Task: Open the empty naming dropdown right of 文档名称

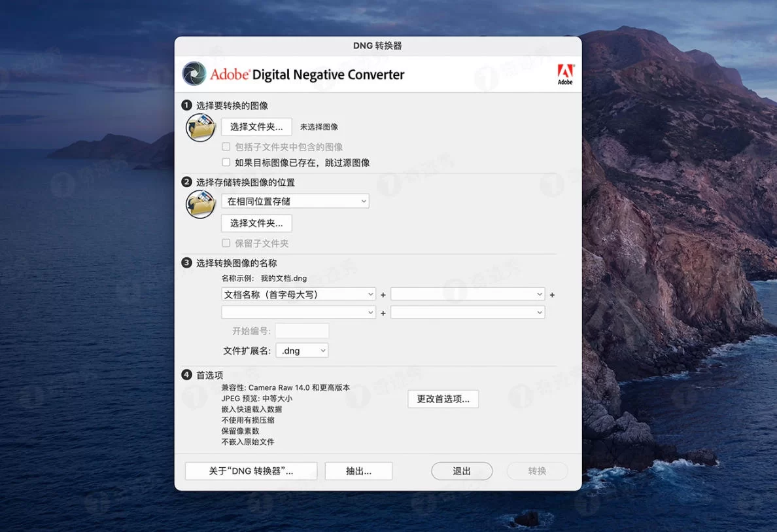Action: pyautogui.click(x=468, y=294)
